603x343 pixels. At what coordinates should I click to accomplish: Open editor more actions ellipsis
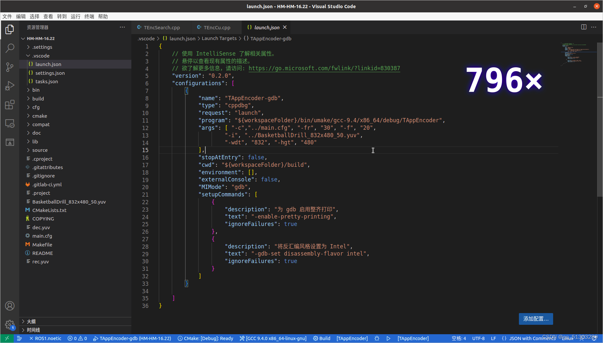[594, 27]
